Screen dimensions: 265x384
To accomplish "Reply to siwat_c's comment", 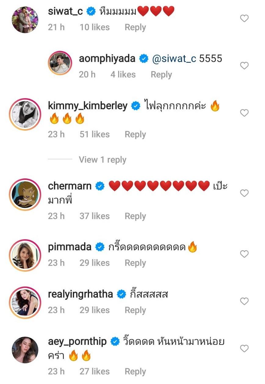I will [x=135, y=27].
